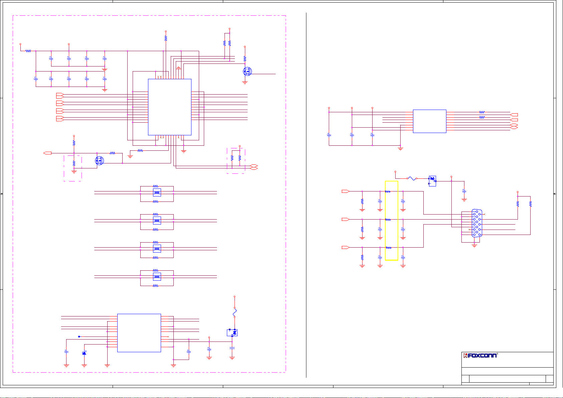Select the blue zener diode symbol near the bottom IC
The height and width of the screenshot is (398, 563).
tap(84, 353)
